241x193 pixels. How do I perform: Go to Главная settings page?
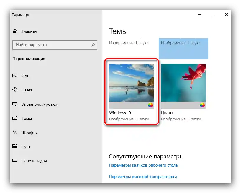[29, 31]
